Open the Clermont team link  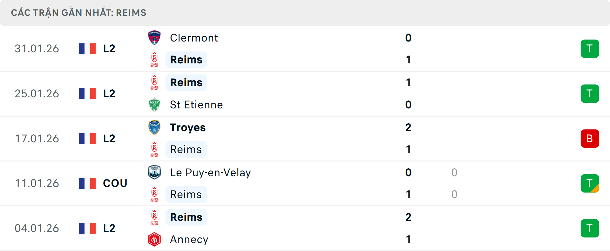click(x=194, y=38)
